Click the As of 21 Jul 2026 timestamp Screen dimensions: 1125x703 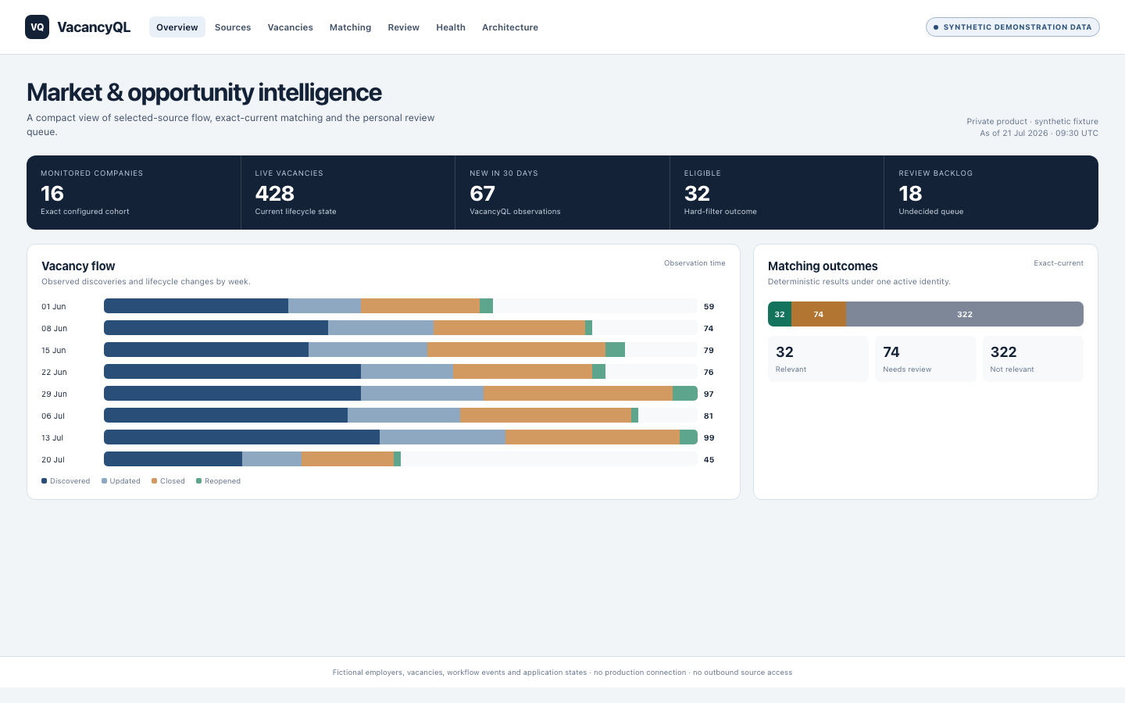click(x=1039, y=134)
